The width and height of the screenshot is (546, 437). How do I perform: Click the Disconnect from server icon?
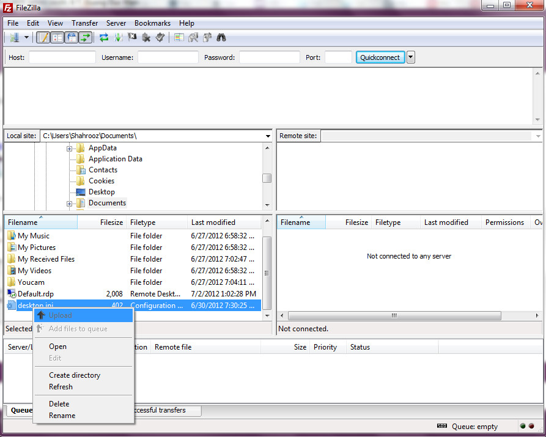146,37
